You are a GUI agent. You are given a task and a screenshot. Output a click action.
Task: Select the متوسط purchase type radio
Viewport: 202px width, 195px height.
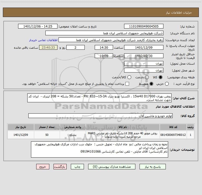click(151, 84)
